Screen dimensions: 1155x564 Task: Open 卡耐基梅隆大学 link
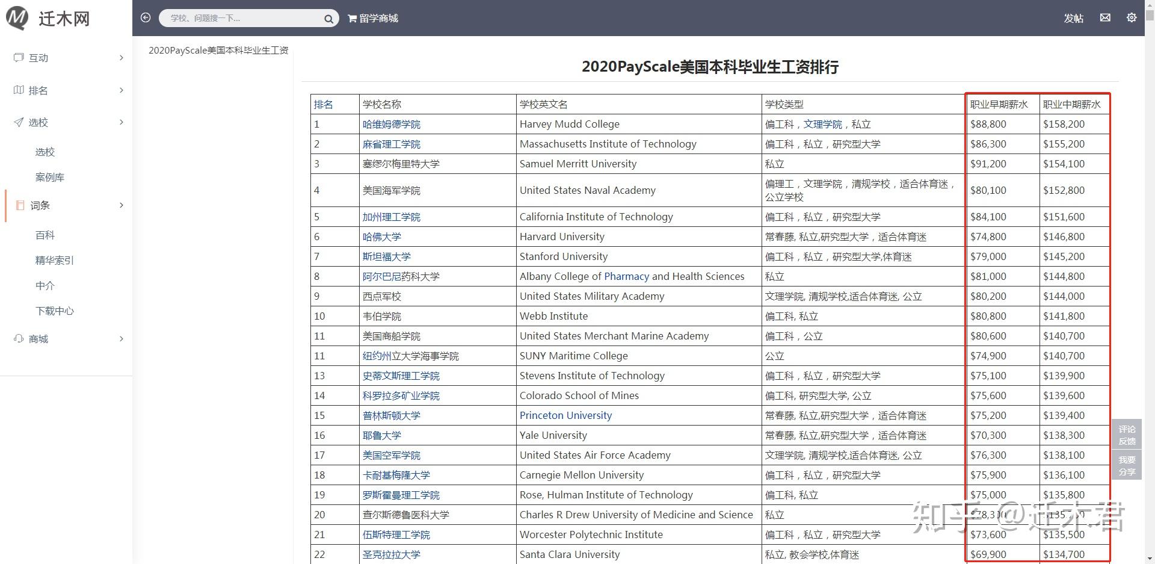pyautogui.click(x=396, y=475)
